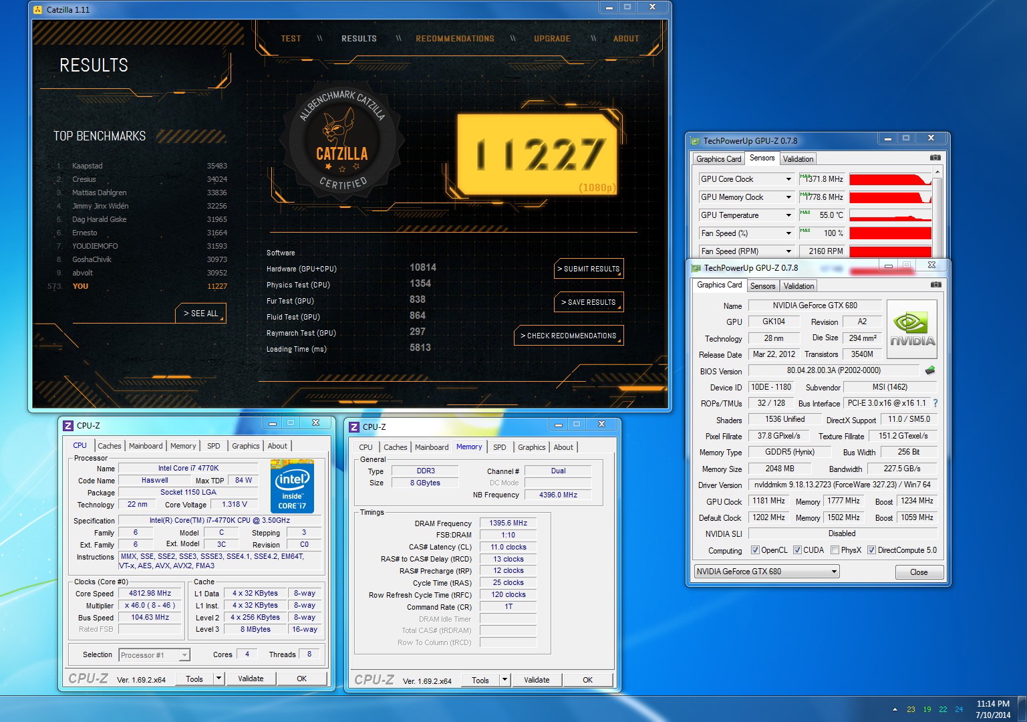Open Fan Speed (%) sensor dropdown

788,233
